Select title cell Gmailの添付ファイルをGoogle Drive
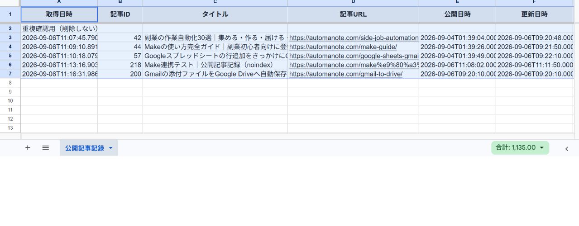This screenshot has height=226, width=579. 215,74
